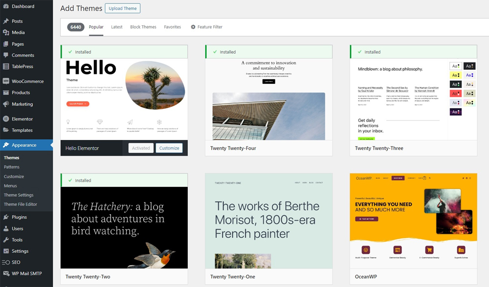This screenshot has width=489, height=287.
Task: Open the Twenty Twenty-Three theme thumbnail
Action: [414, 99]
